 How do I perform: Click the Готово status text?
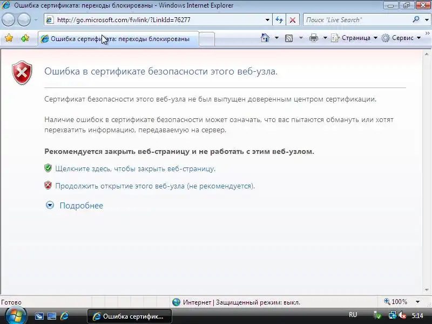[11, 302]
